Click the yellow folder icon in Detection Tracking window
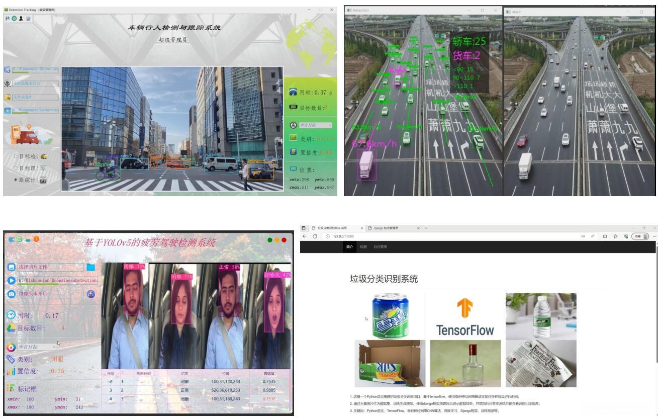Viewport: 658px width, 418px height. click(x=8, y=97)
